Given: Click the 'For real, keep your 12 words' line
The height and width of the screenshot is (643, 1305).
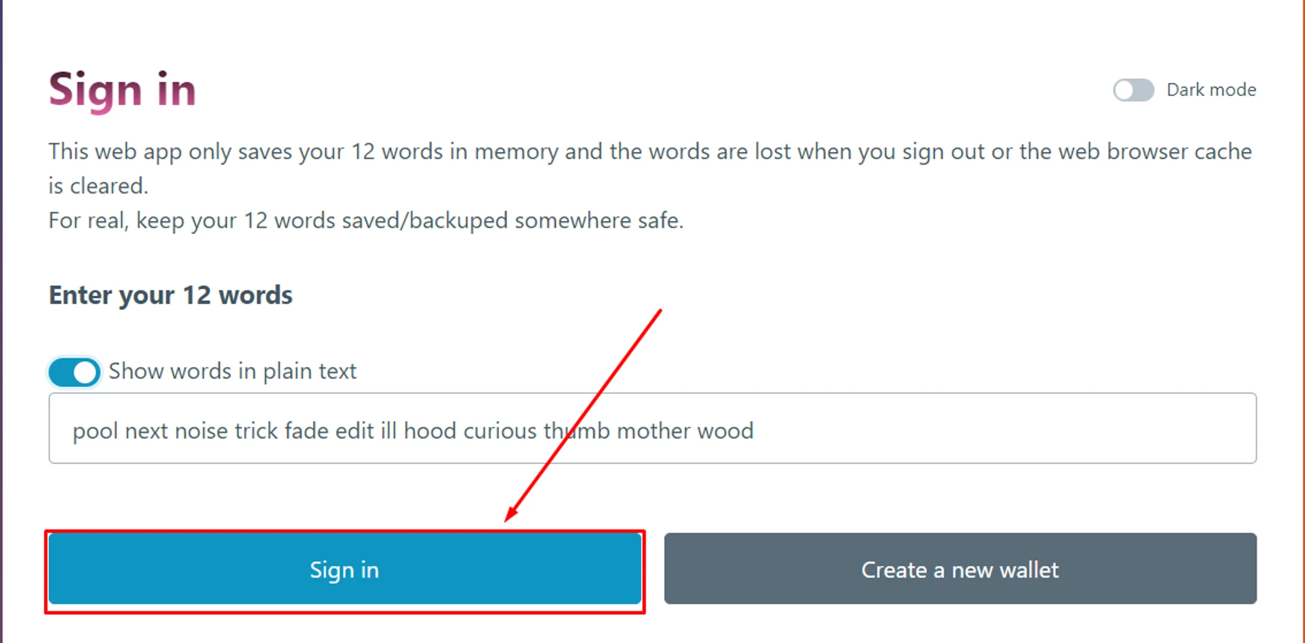Looking at the screenshot, I should [365, 221].
